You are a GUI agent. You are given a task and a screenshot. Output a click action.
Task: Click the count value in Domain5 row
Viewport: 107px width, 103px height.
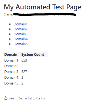point(22,83)
